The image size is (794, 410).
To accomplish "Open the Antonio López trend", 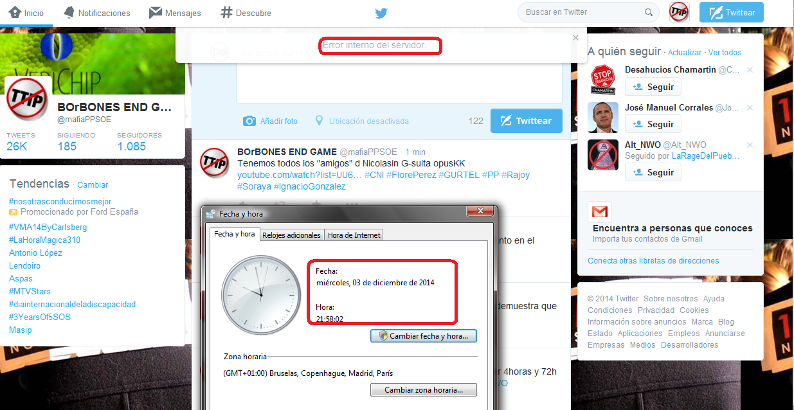I will pyautogui.click(x=35, y=253).
